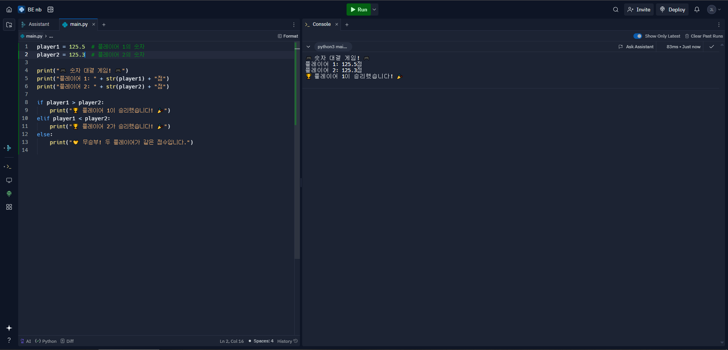Open the user account avatar menu
The image size is (728, 350).
pos(714,9)
